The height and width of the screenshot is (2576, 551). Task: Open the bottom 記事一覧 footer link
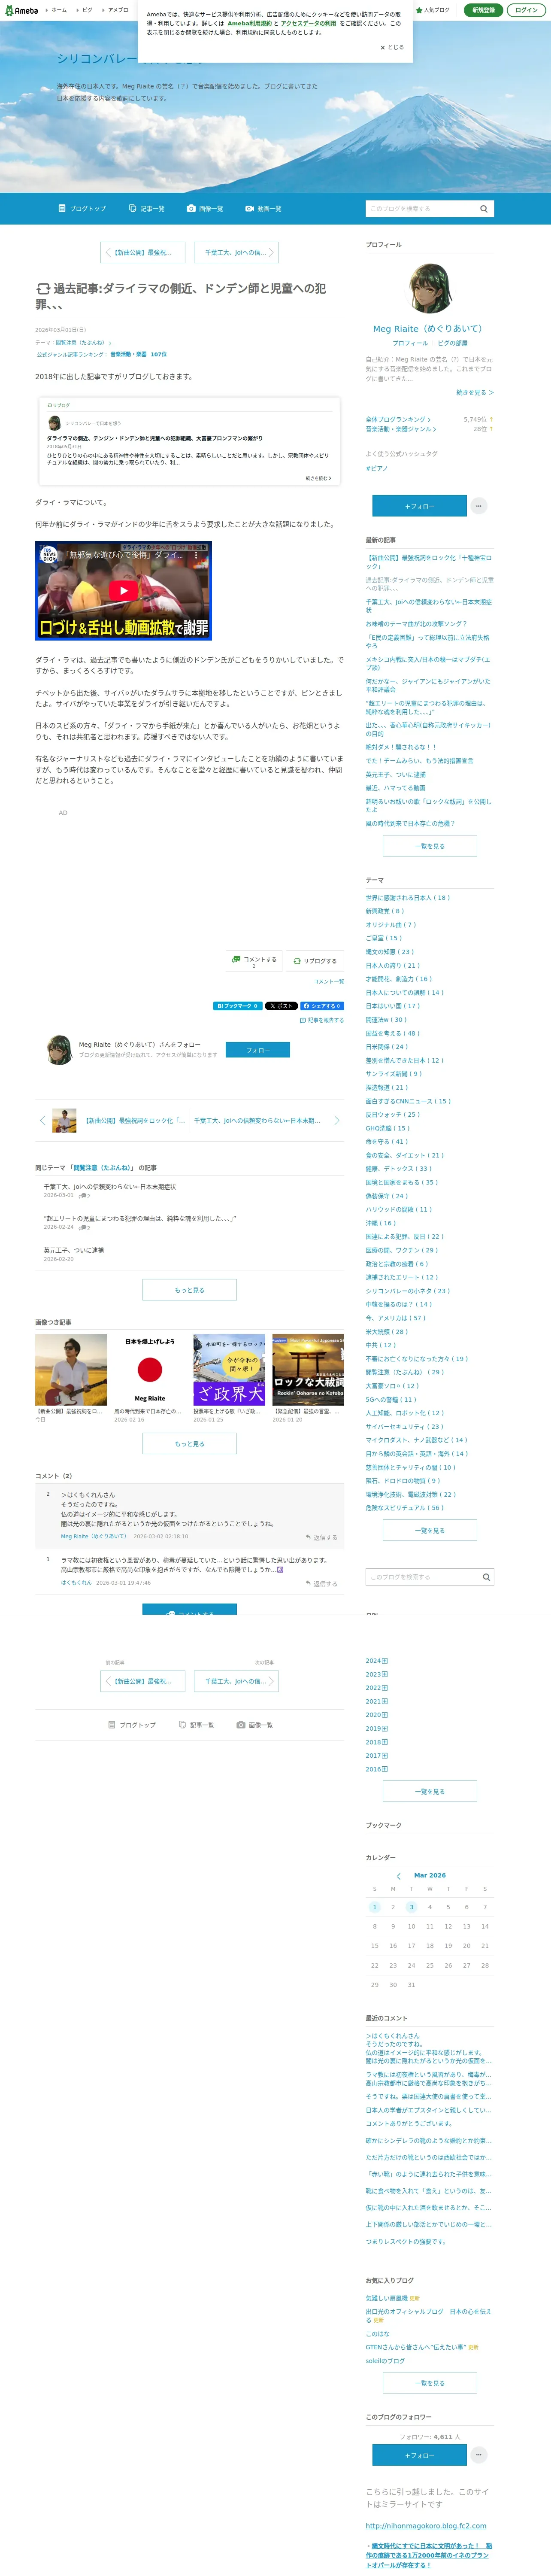pyautogui.click(x=196, y=1725)
